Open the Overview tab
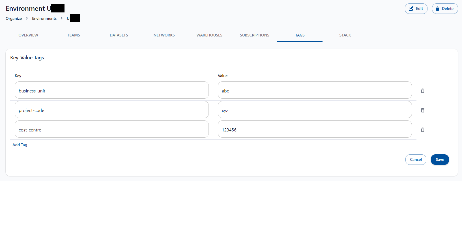The width and height of the screenshot is (462, 227). (28, 35)
